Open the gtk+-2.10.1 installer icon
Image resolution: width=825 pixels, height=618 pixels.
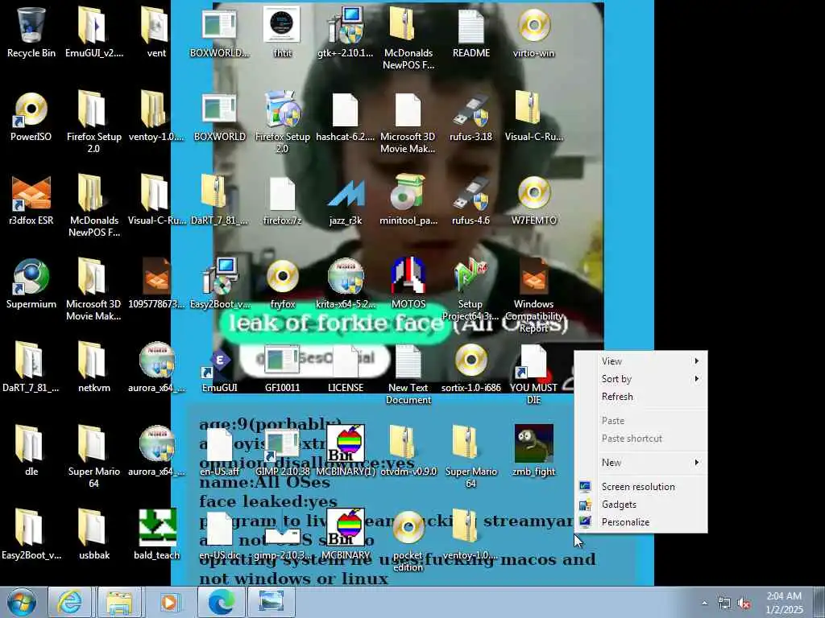tap(345, 32)
